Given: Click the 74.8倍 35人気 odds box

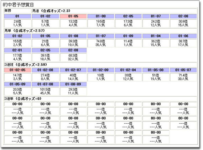Looking at the screenshot, I should 100,43.
